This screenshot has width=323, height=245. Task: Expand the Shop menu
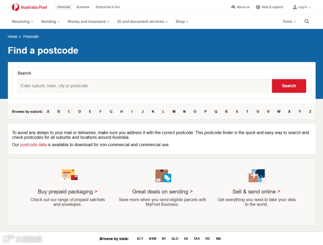(182, 22)
